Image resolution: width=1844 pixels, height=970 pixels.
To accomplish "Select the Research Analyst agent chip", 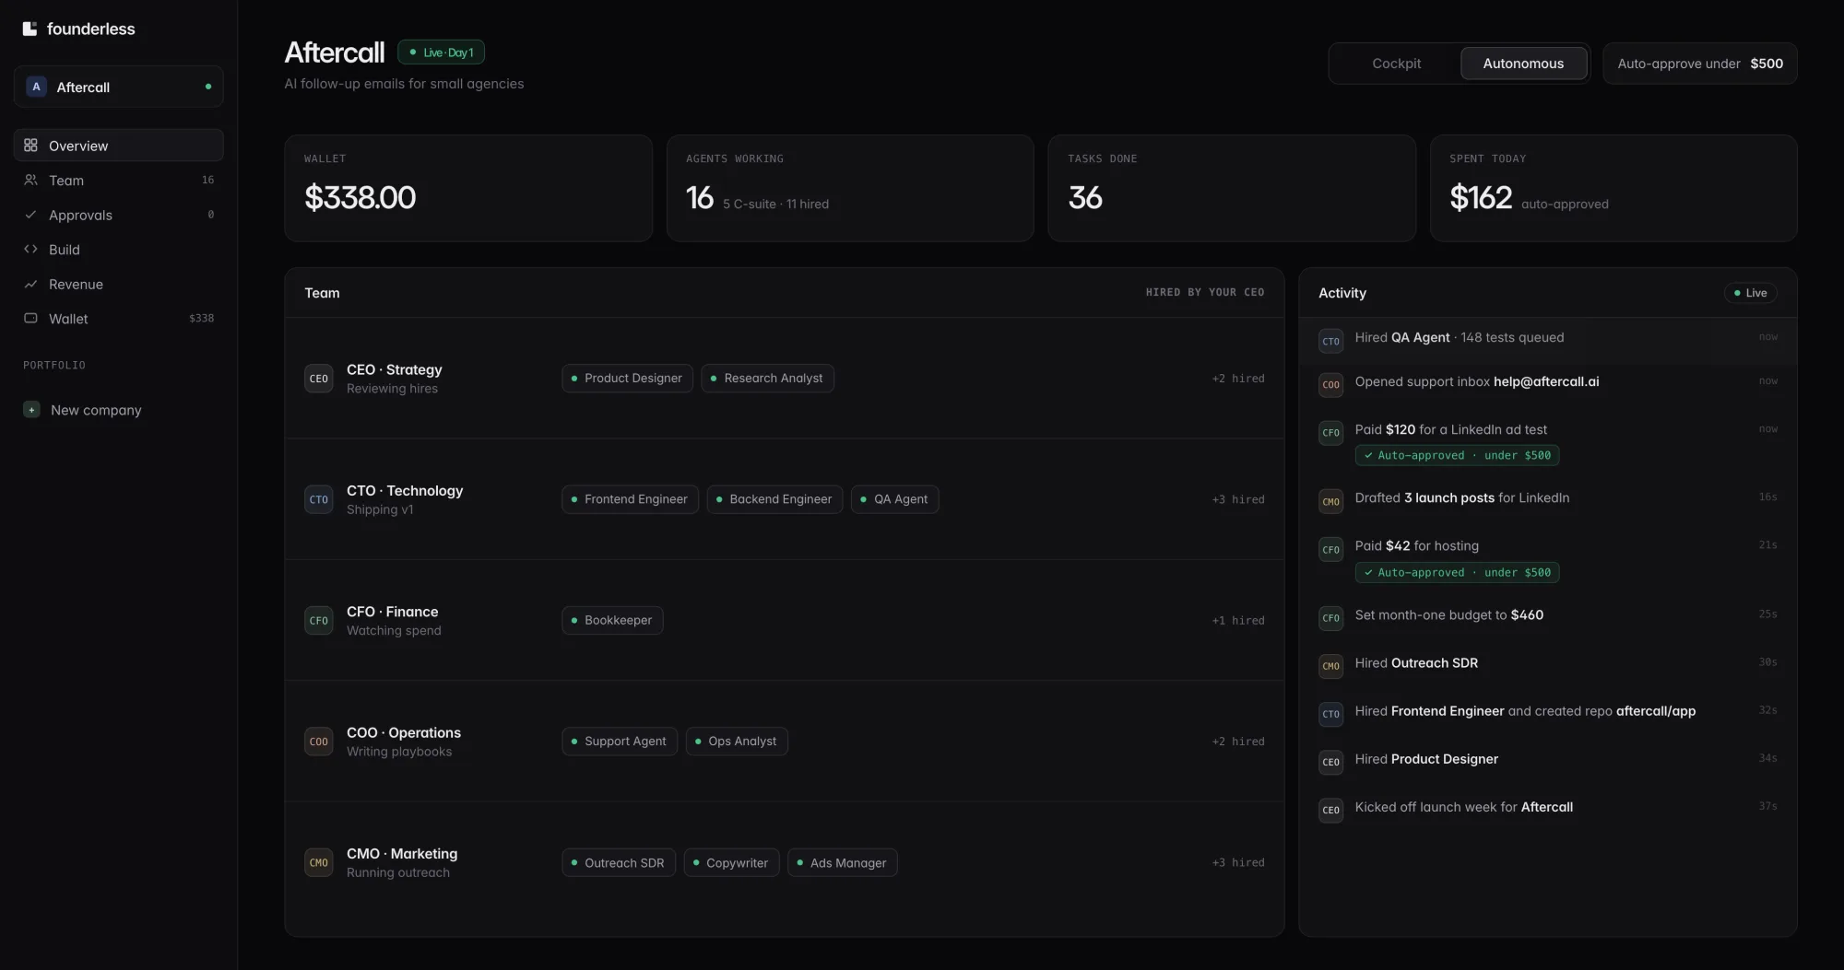I will tap(767, 379).
